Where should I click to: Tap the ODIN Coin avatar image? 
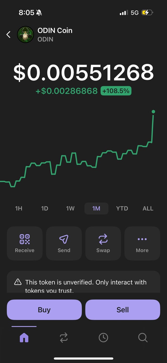25,35
